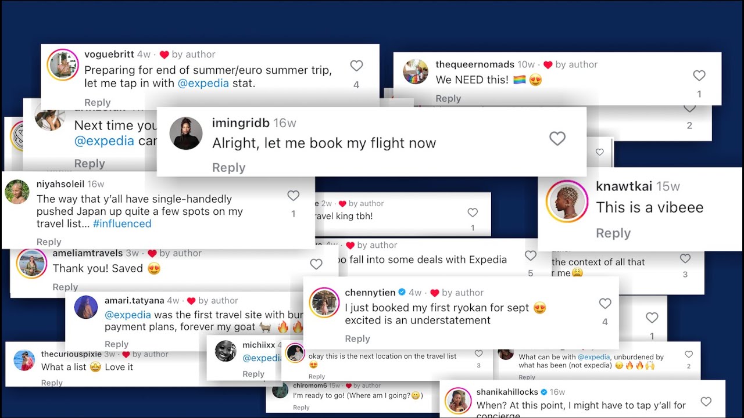Like imingridb's flight booking comment
Image resolution: width=744 pixels, height=418 pixels.
(557, 138)
